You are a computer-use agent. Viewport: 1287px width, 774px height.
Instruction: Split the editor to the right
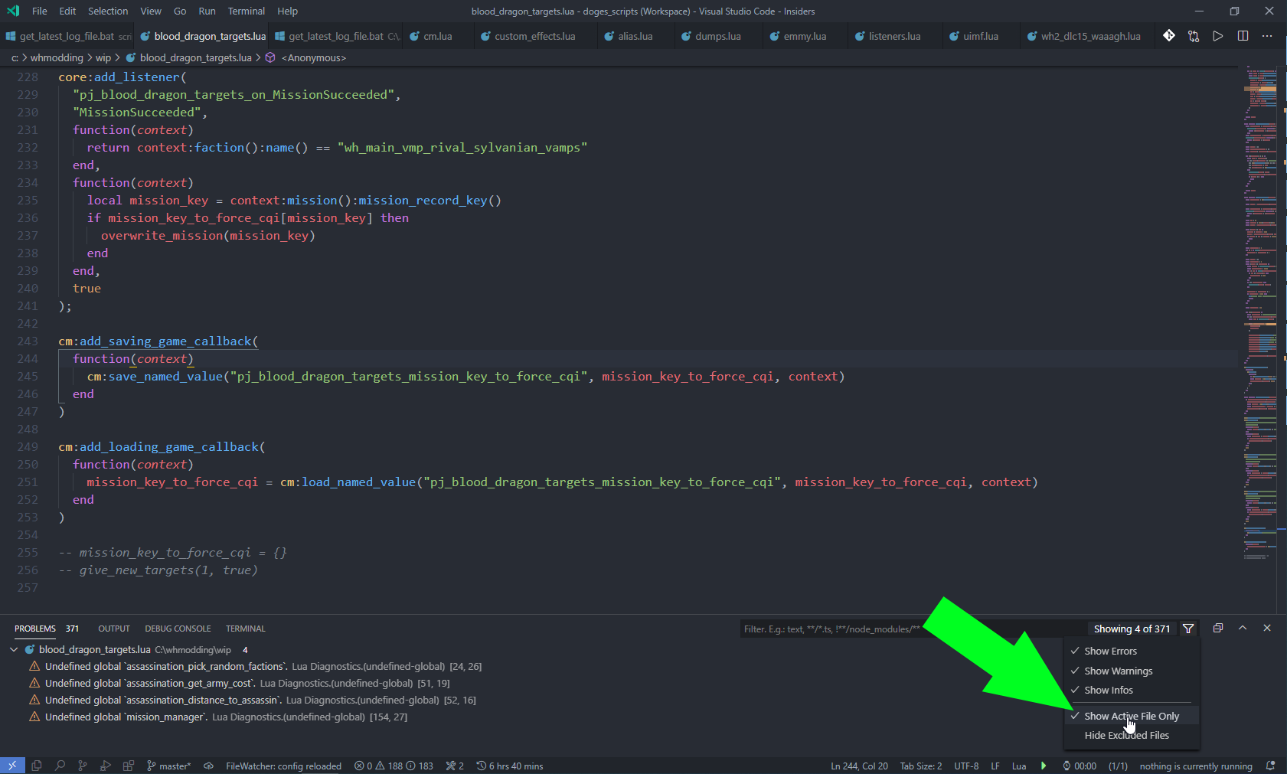point(1243,36)
